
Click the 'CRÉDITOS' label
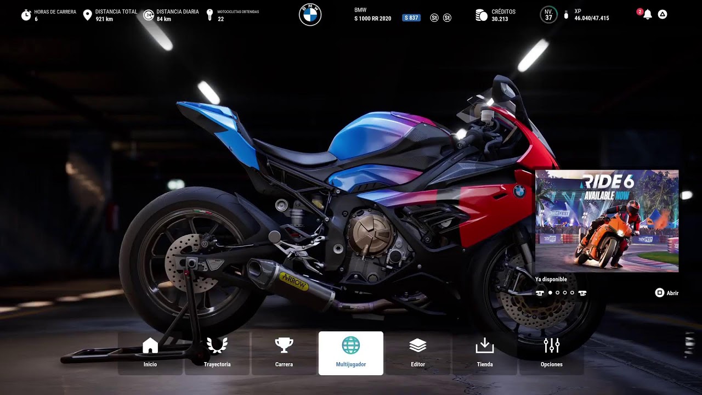[x=503, y=12]
